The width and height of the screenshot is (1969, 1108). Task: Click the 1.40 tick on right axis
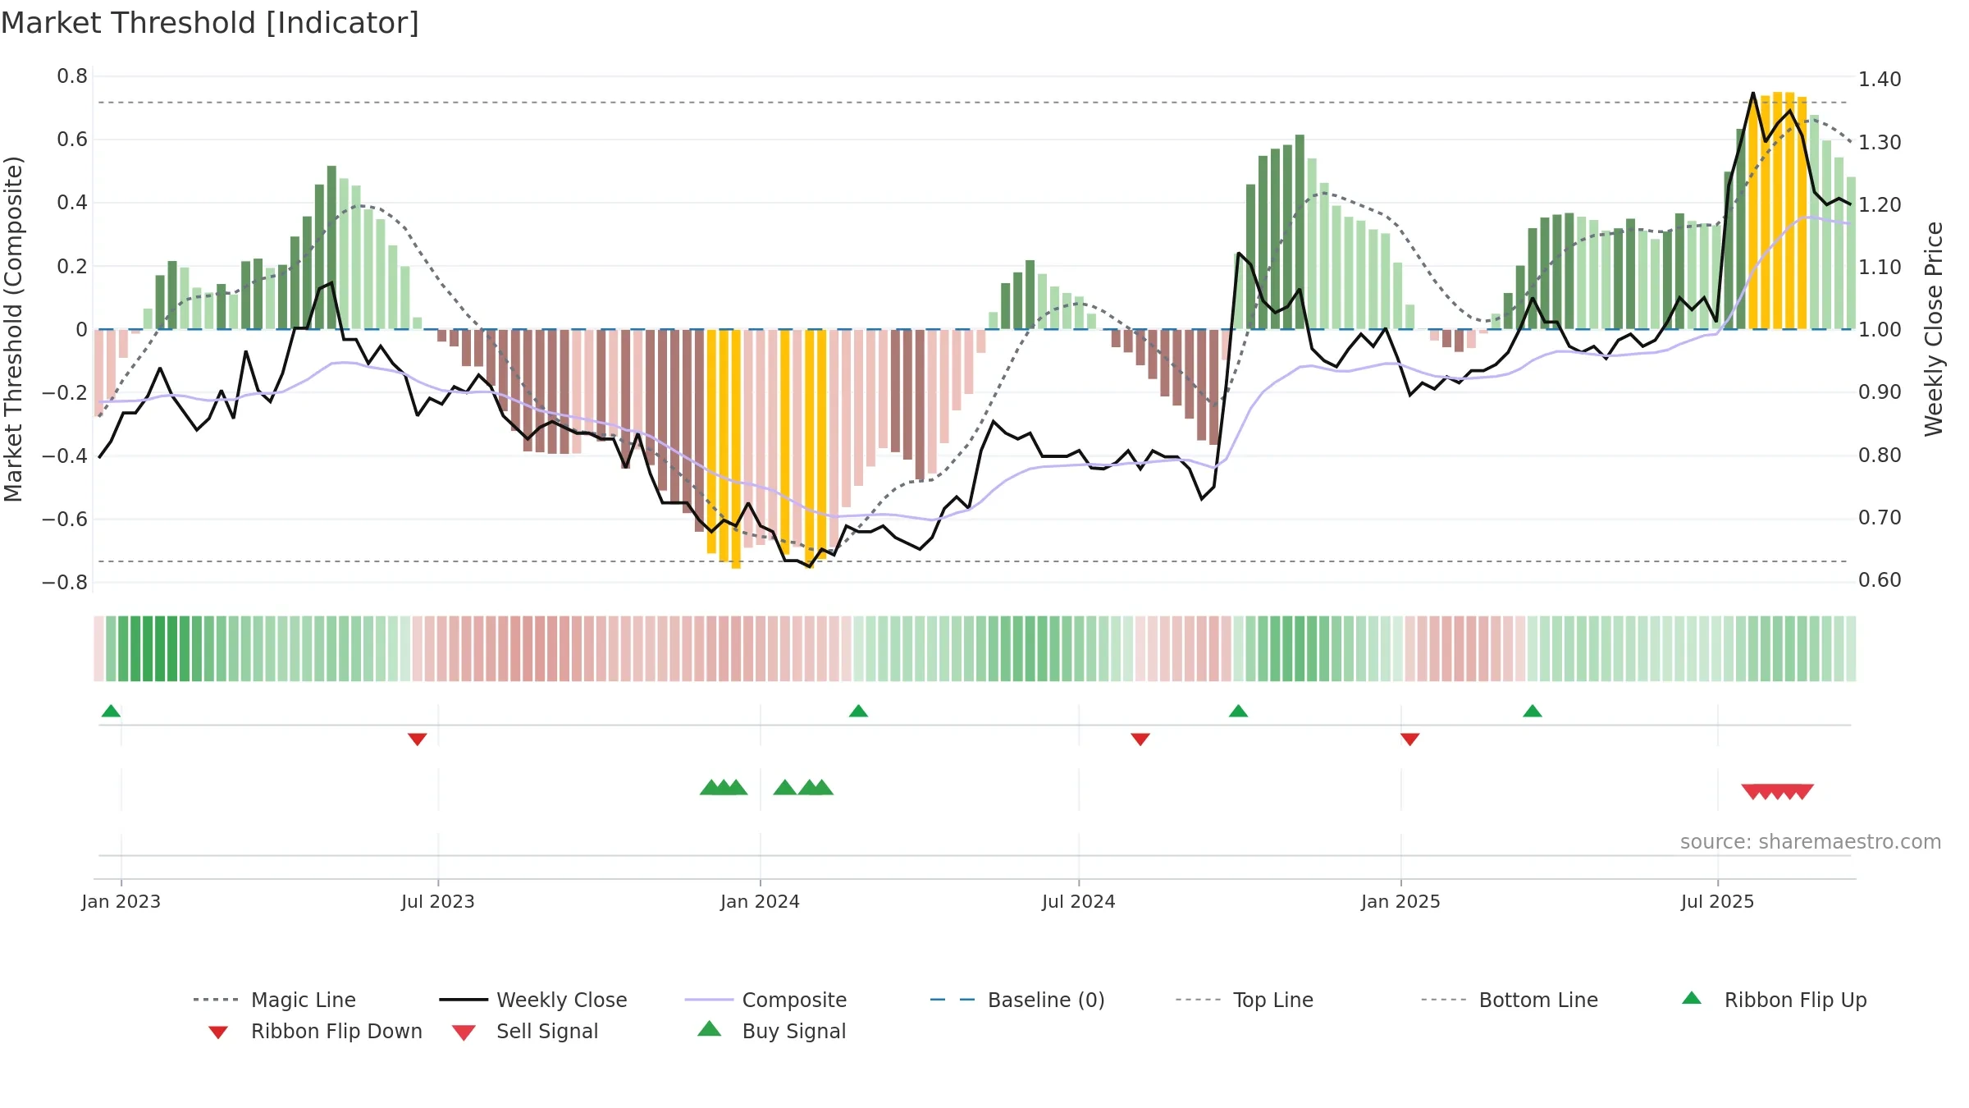click(x=1880, y=80)
